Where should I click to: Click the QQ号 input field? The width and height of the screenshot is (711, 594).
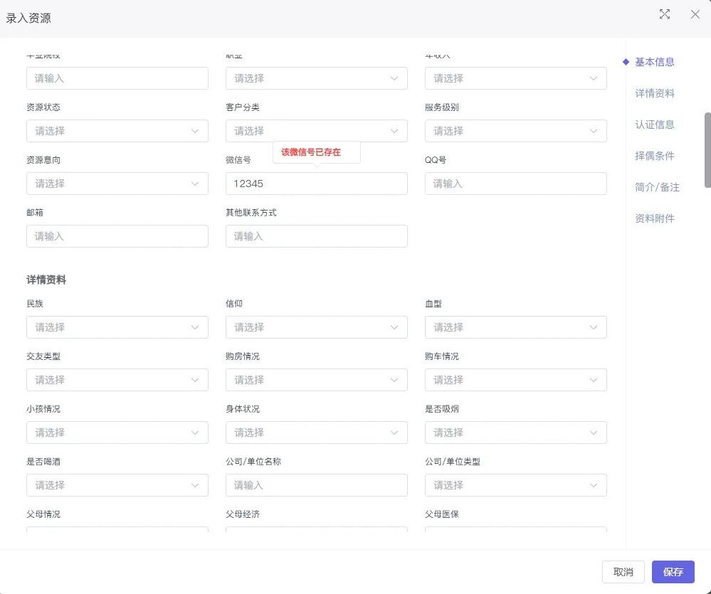click(515, 184)
